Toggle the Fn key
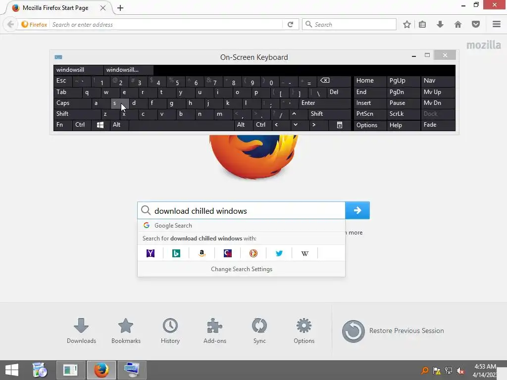 (x=63, y=125)
